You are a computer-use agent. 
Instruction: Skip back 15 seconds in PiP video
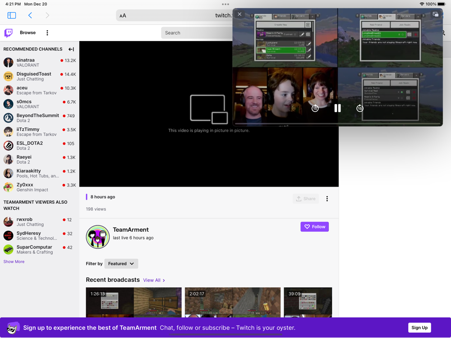pos(315,108)
